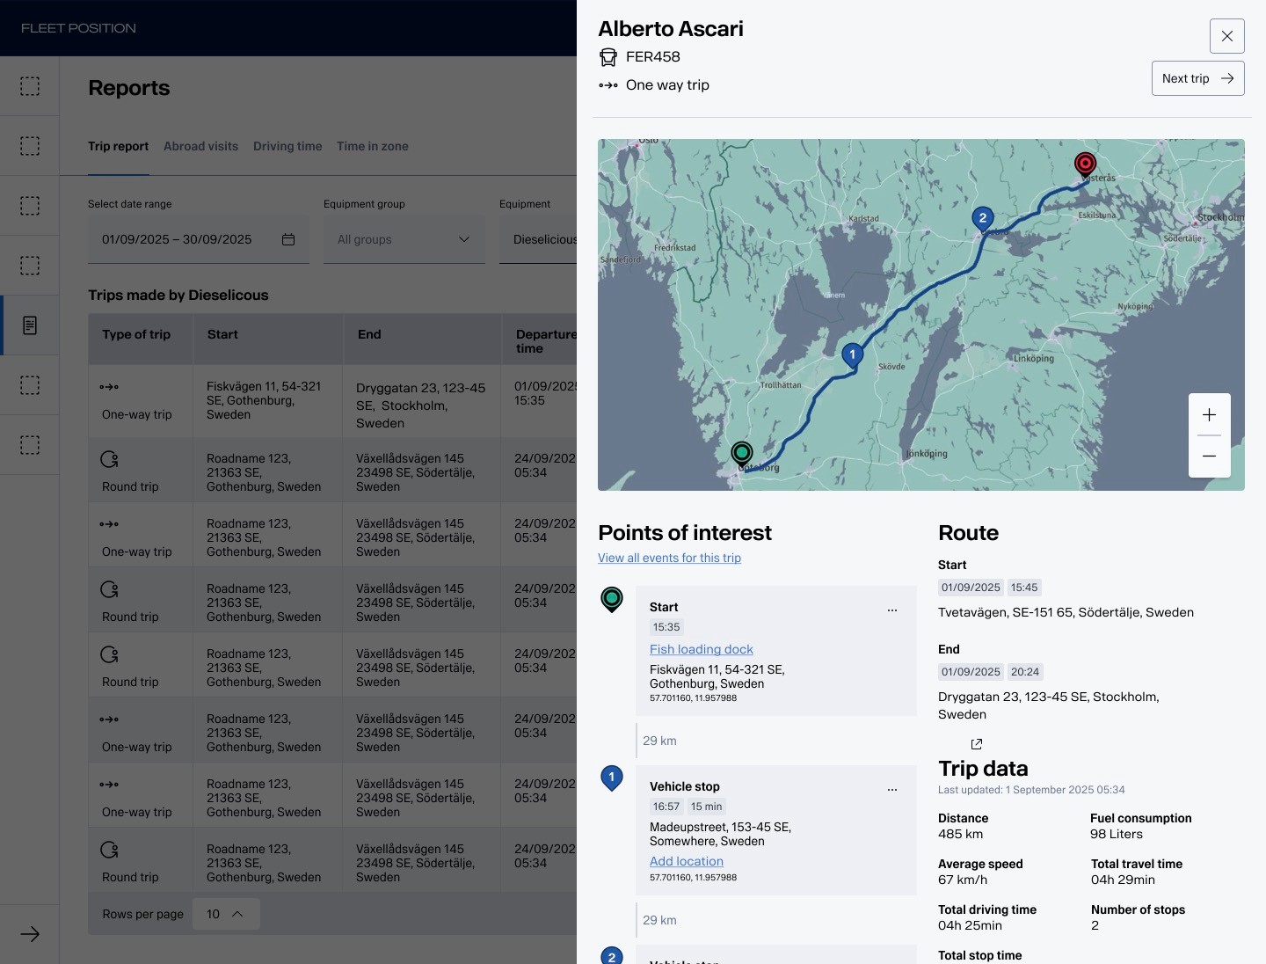Switch to the Abroad visits tab
This screenshot has width=1266, height=964.
click(200, 146)
